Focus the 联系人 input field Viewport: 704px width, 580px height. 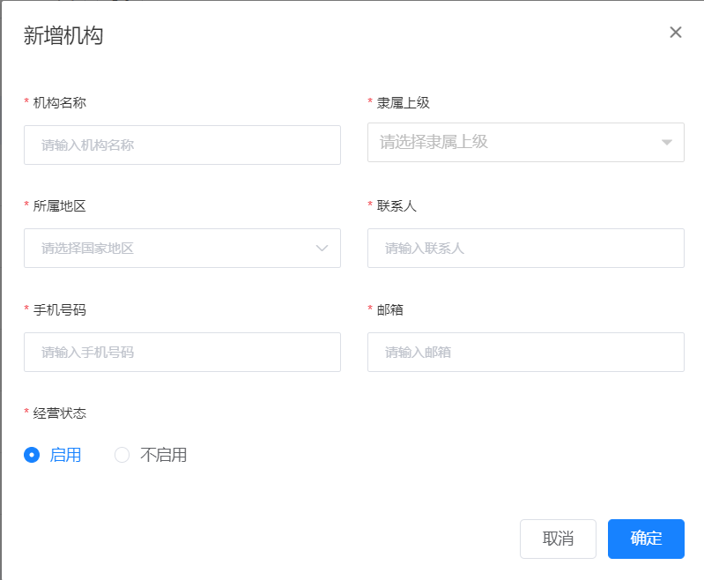(x=525, y=249)
